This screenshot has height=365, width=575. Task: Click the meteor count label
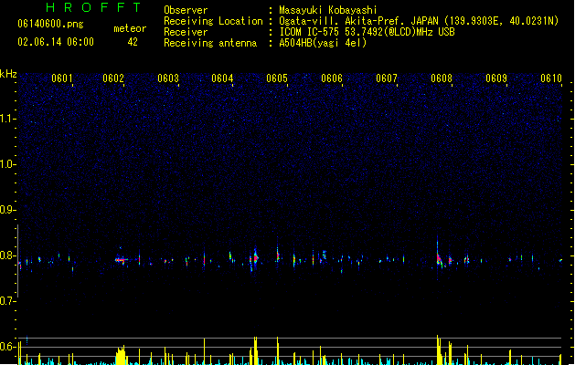pyautogui.click(x=130, y=28)
